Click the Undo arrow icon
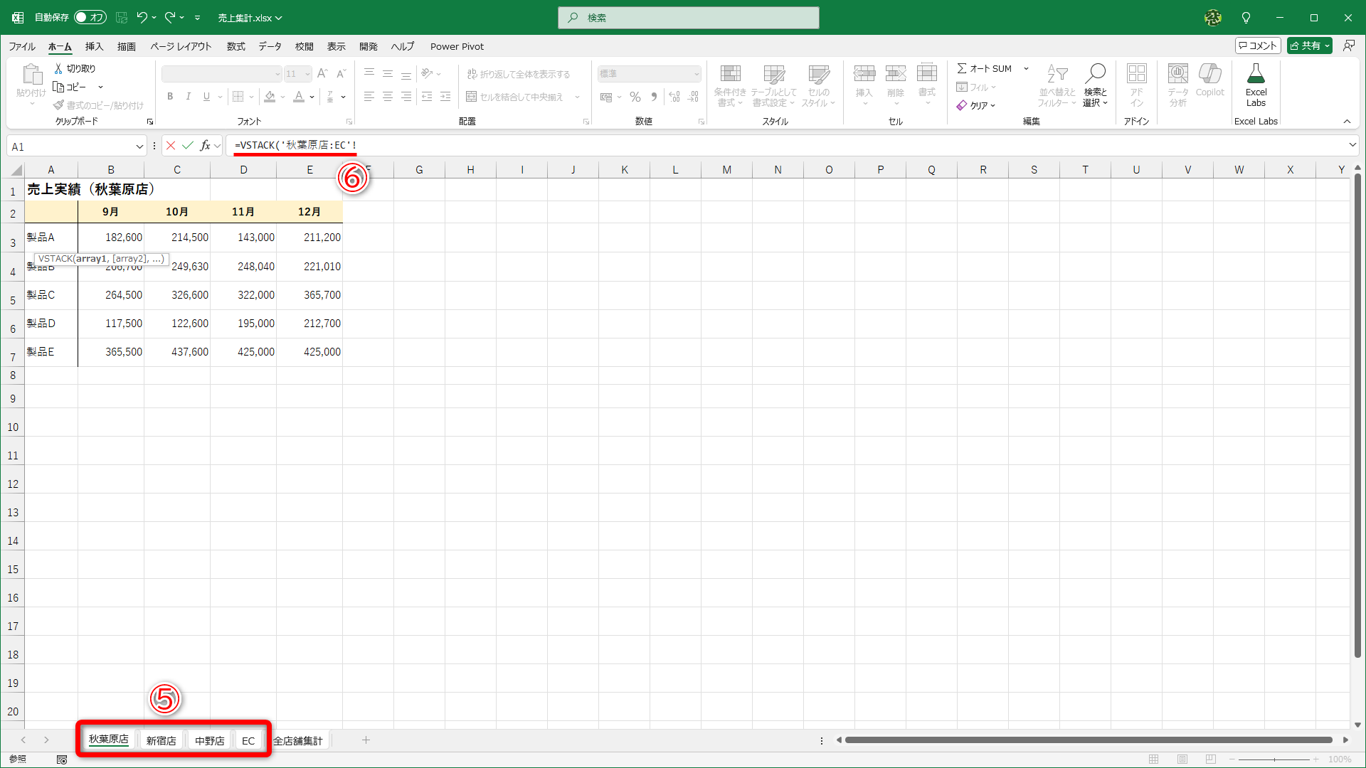The width and height of the screenshot is (1366, 768). coord(142,17)
